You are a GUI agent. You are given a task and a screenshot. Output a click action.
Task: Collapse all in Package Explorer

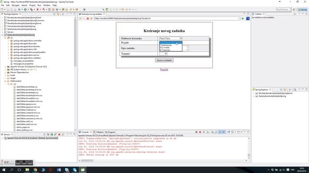coord(55,14)
